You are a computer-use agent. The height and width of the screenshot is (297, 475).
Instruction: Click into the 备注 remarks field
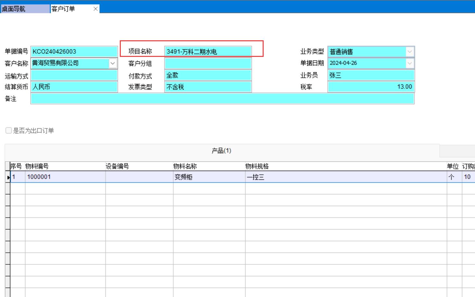click(222, 99)
